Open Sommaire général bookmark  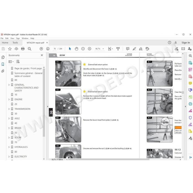coord(28,75)
